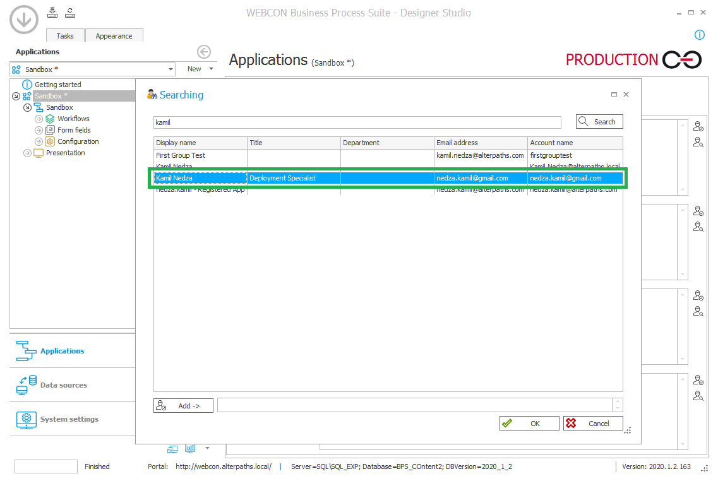The width and height of the screenshot is (718, 481).
Task: Click the person-with-checkmark icon on the right panel
Action: coord(698,126)
